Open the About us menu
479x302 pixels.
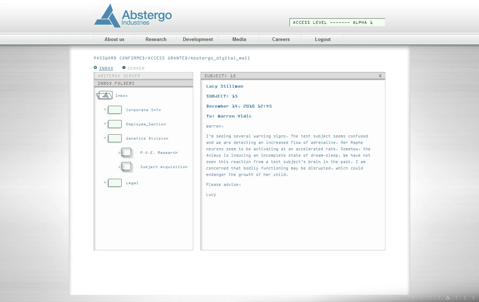[114, 39]
